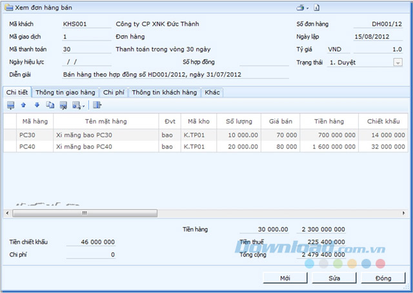Click the Mới button
413x293 pixels.
point(285,278)
